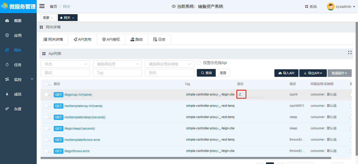Viewport: 358px width, 164px height.
Task: Click the 路径 filter input field
Action: (x=65, y=73)
